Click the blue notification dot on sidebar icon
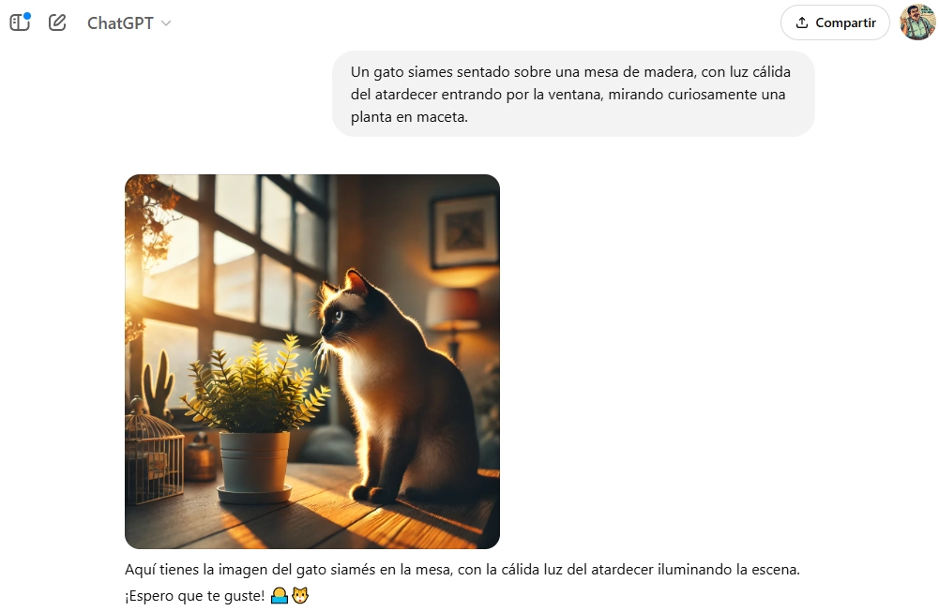 [27, 16]
